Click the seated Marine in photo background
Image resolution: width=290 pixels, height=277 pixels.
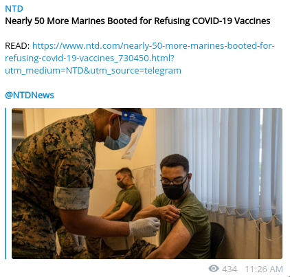pos(125,194)
